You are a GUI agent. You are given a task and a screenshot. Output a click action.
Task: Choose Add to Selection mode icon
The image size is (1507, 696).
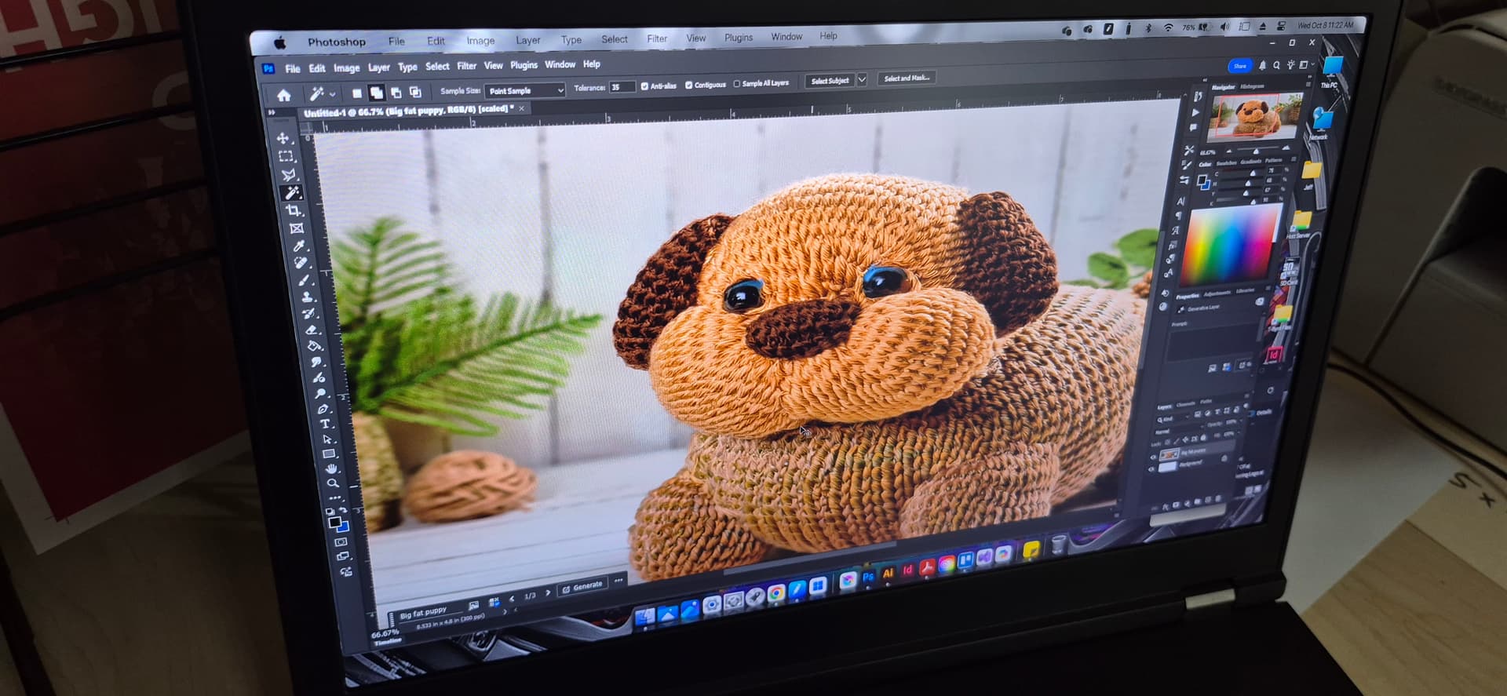coord(376,93)
